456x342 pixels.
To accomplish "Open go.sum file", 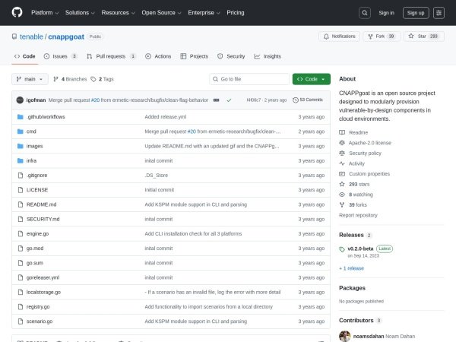I will coord(35,263).
